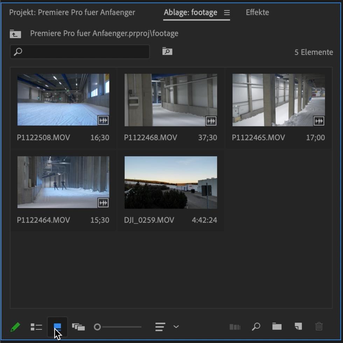Click the New Item icon
The height and width of the screenshot is (343, 343).
(x=298, y=327)
